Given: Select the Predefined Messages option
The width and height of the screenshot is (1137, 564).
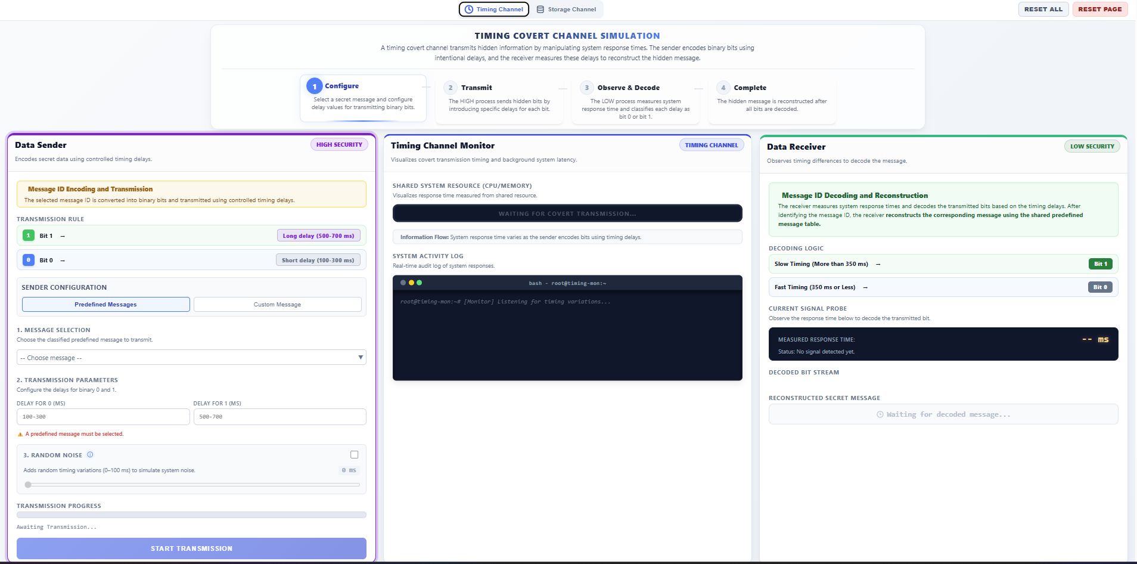Looking at the screenshot, I should [x=106, y=305].
